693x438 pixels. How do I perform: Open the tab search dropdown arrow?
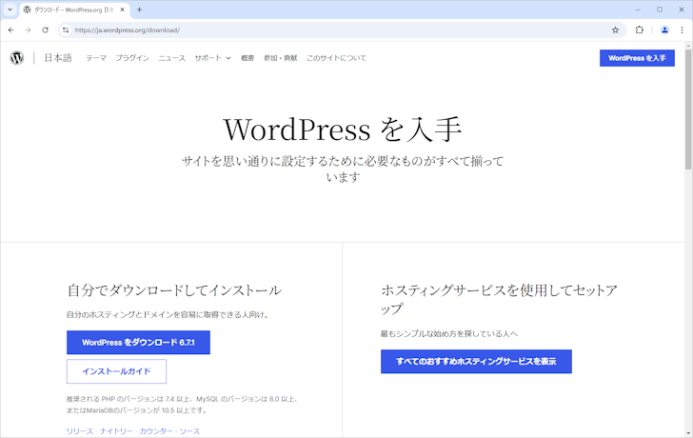10,10
